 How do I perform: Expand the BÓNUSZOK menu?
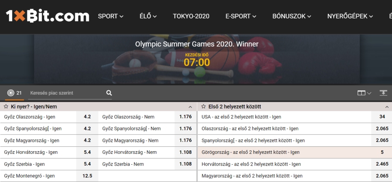291,16
